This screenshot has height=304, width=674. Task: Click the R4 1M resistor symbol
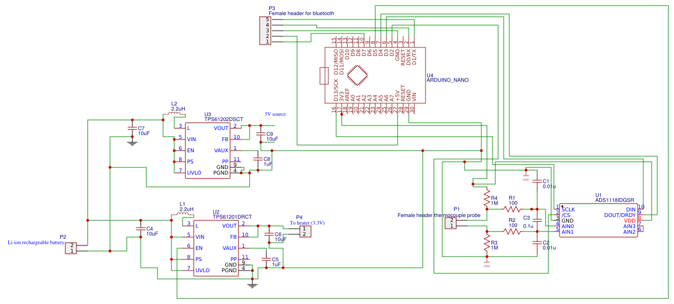click(487, 199)
